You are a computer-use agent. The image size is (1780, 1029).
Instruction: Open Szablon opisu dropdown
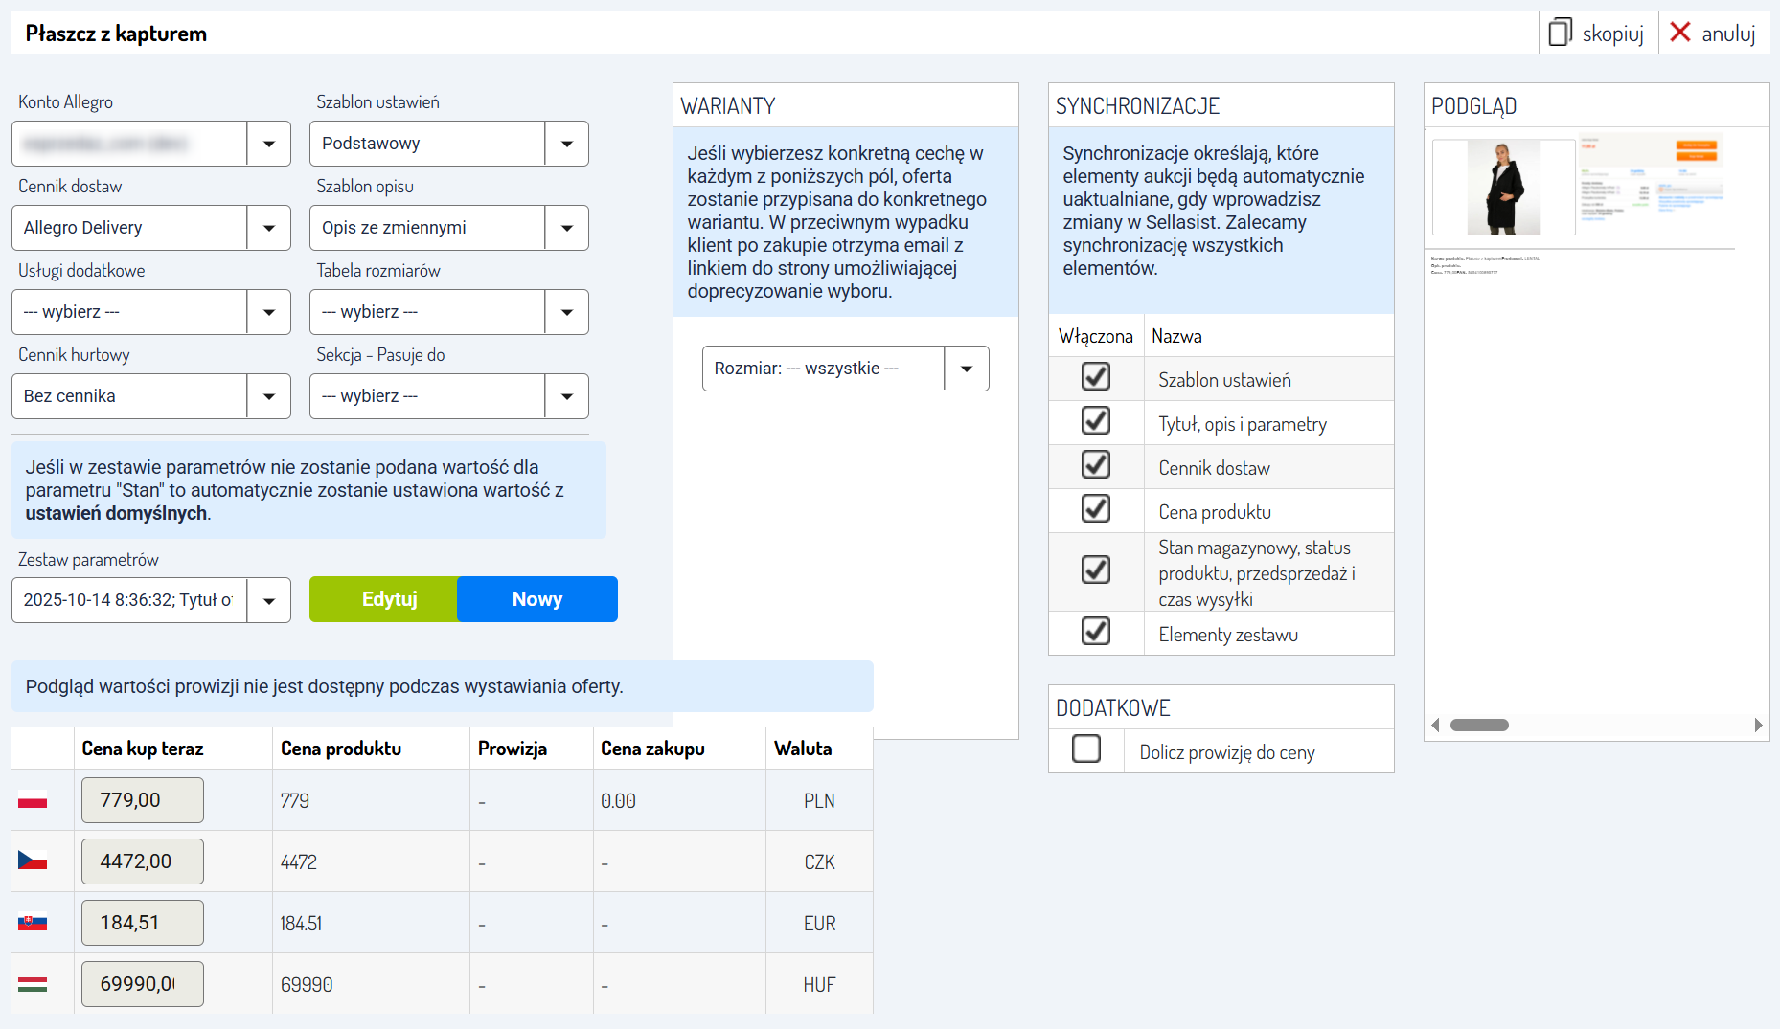(567, 228)
